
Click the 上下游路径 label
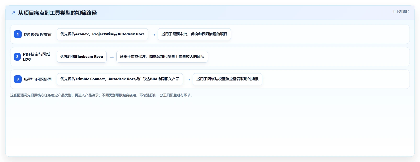click(x=401, y=11)
